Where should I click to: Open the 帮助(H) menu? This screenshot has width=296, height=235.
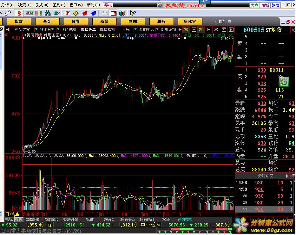click(93, 5)
